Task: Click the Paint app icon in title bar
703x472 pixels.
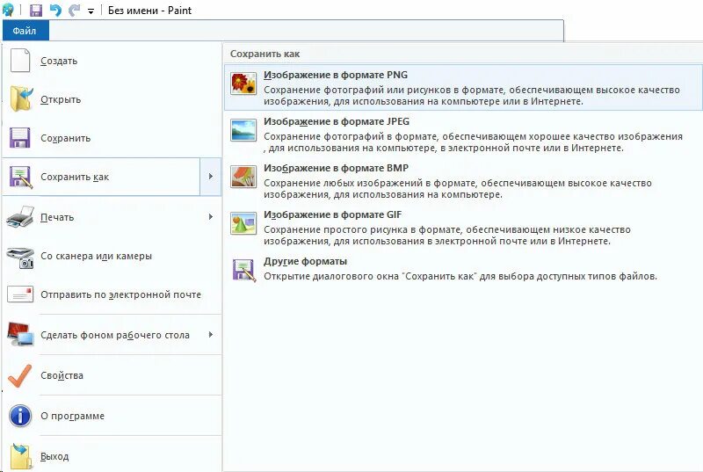Action: pos(8,10)
